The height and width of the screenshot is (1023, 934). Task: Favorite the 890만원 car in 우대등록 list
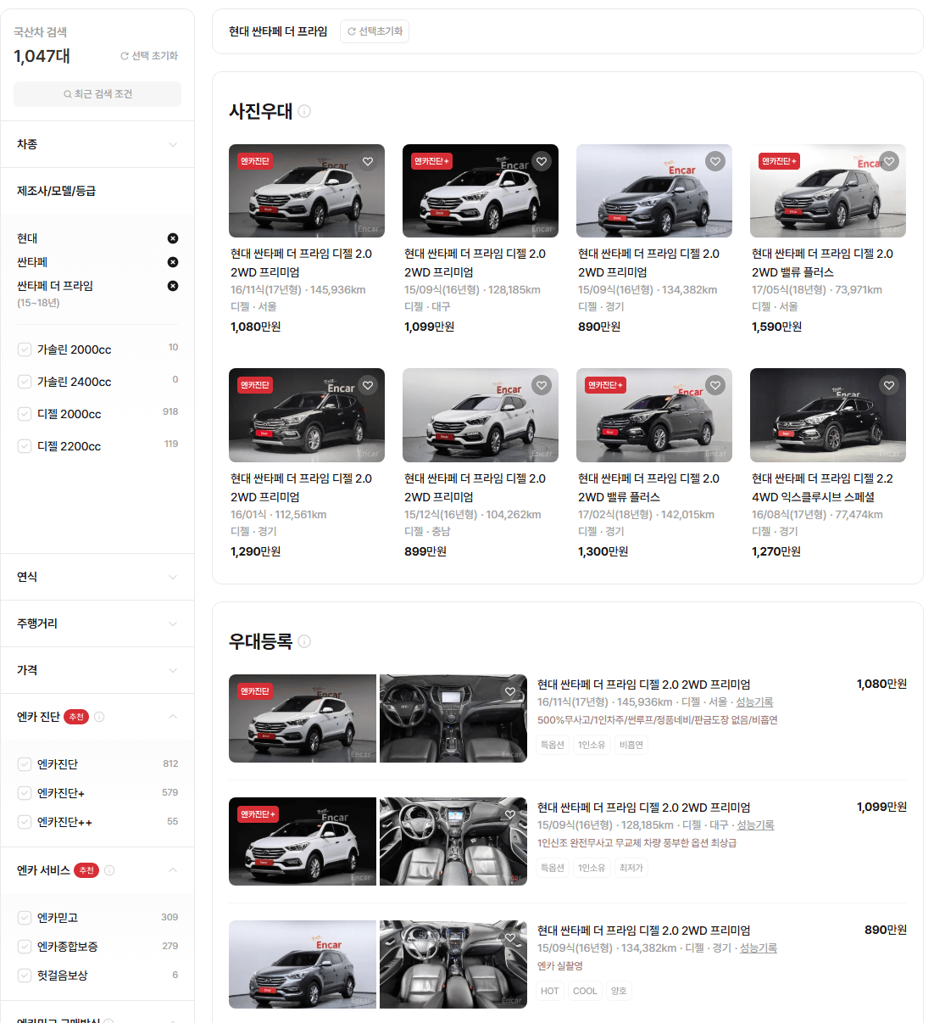click(510, 937)
